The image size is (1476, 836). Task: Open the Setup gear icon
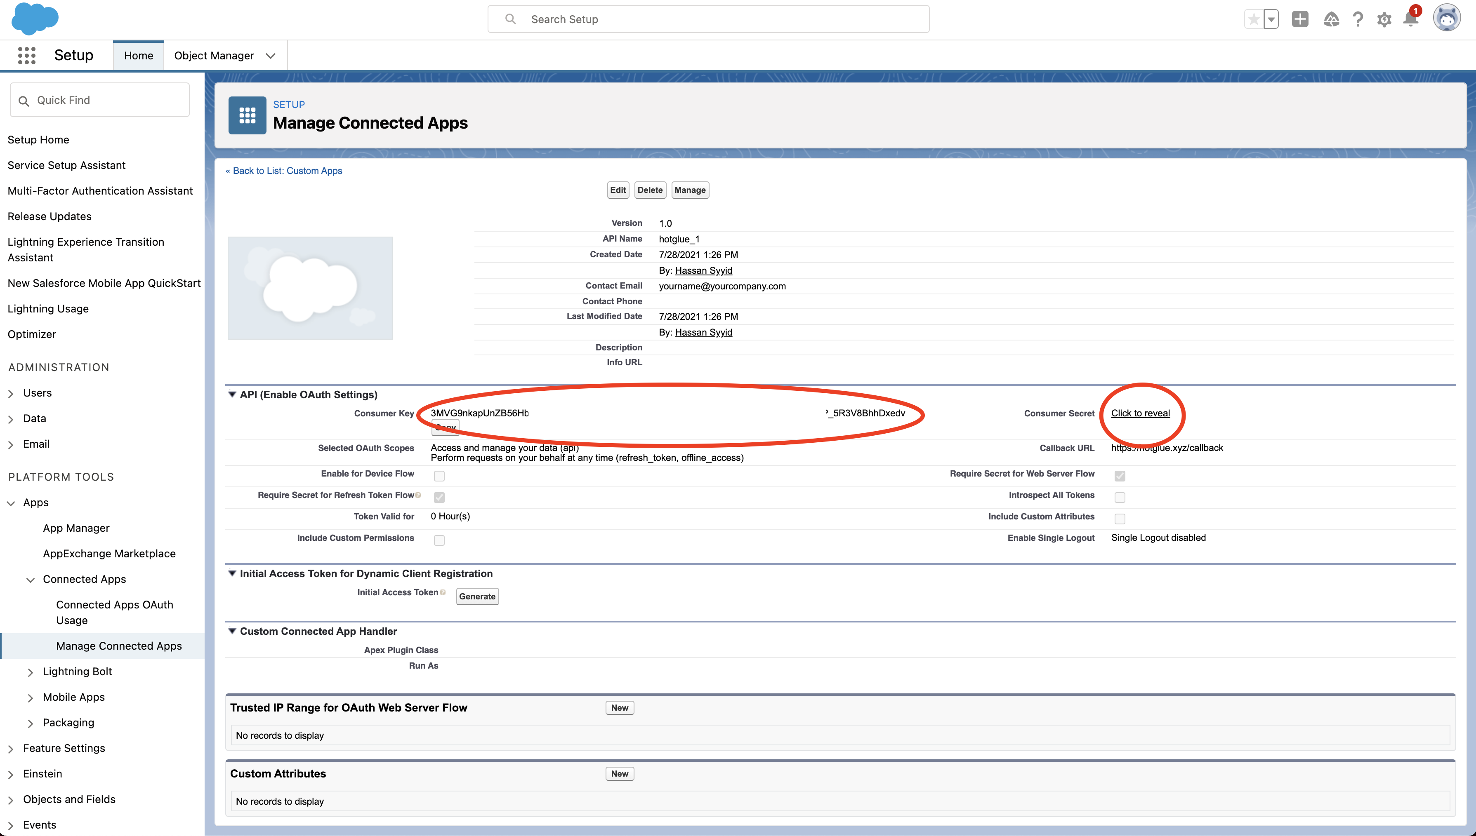point(1384,19)
